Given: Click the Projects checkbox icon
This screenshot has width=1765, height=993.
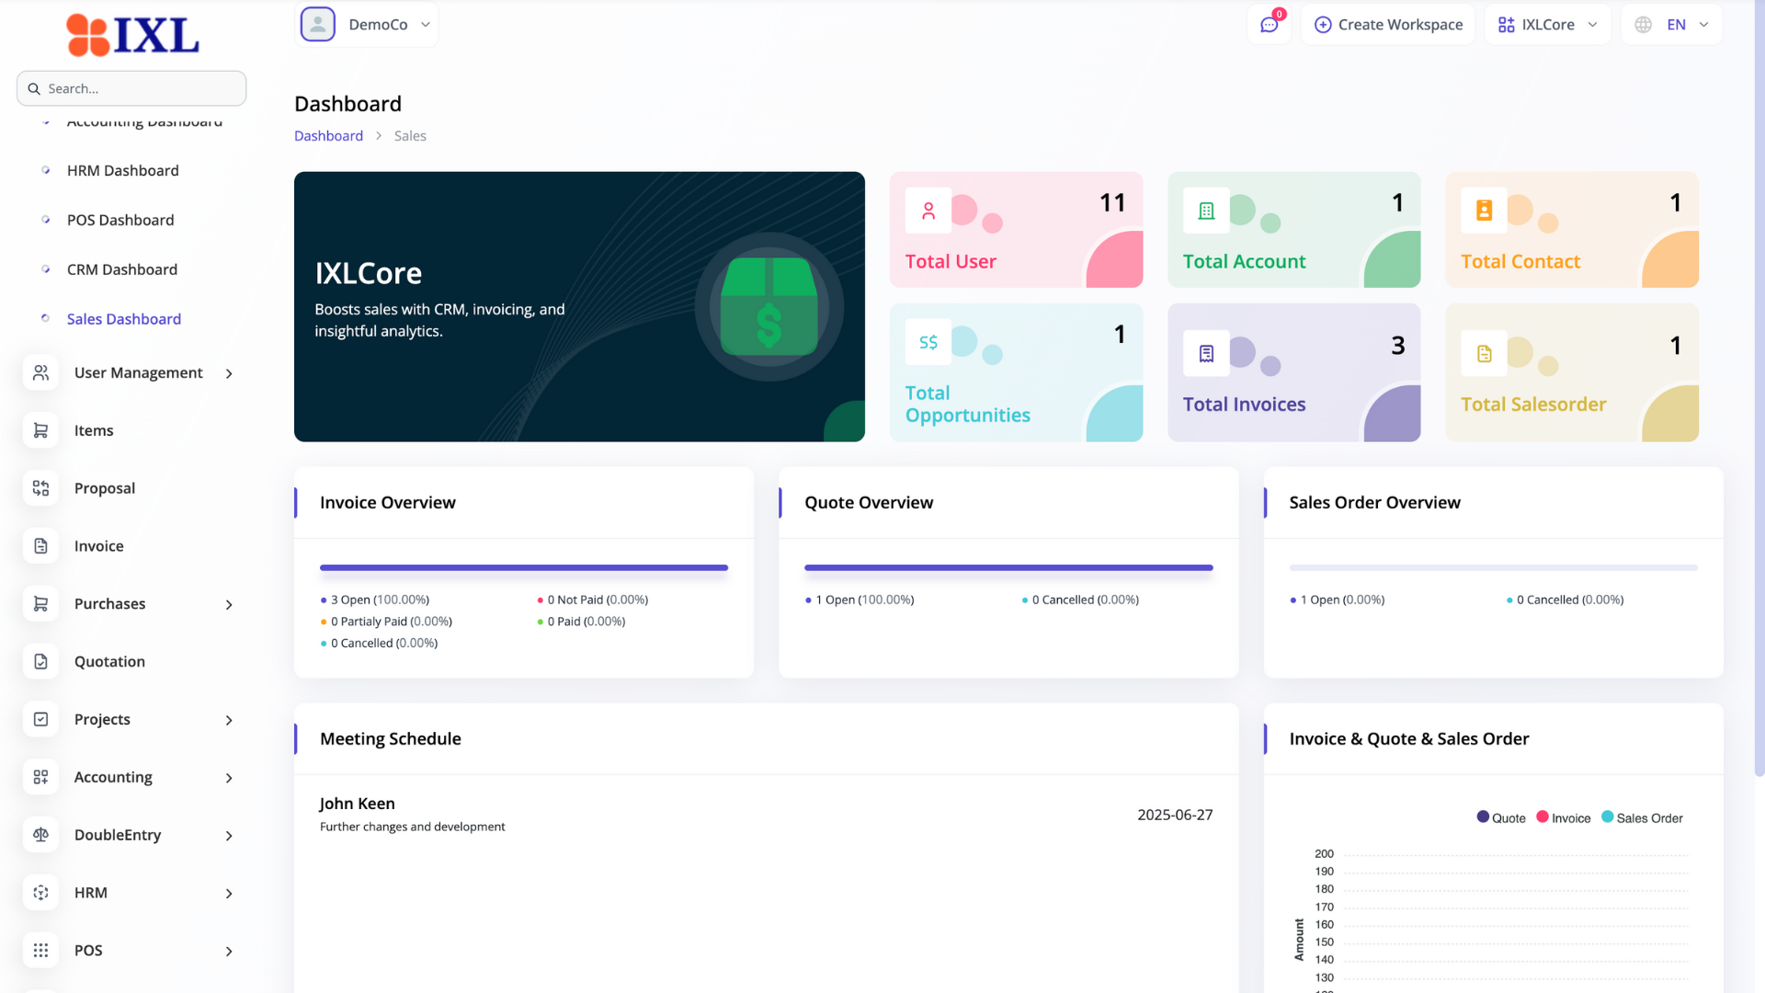Looking at the screenshot, I should (x=41, y=719).
